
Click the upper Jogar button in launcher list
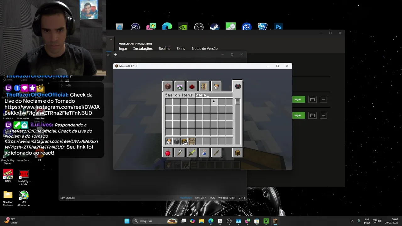pyautogui.click(x=297, y=100)
